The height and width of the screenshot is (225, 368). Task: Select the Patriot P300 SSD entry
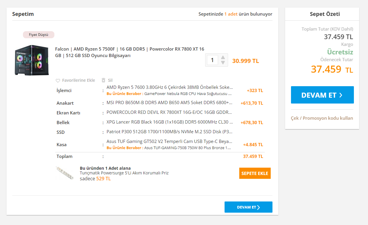170,132
